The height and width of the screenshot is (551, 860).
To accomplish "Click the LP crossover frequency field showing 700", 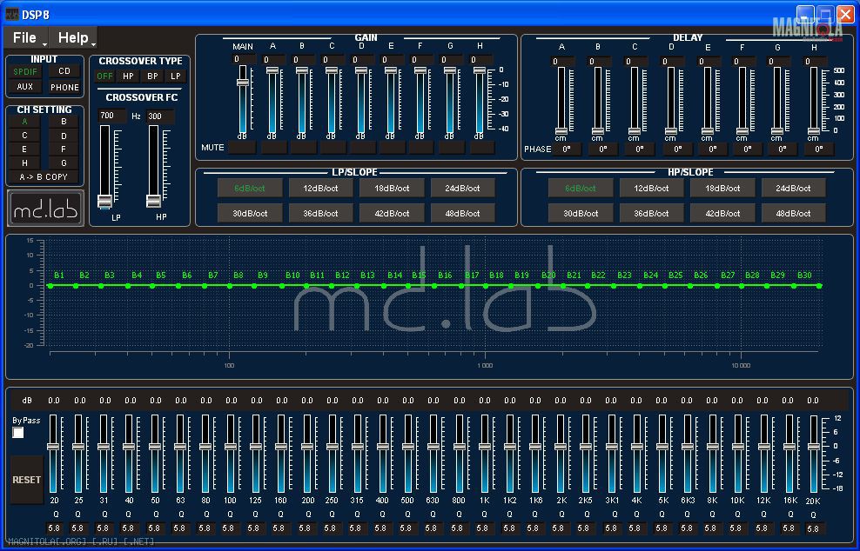I will click(112, 116).
